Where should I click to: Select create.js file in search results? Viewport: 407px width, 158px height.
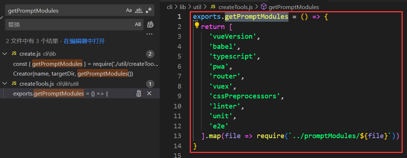coord(30,54)
